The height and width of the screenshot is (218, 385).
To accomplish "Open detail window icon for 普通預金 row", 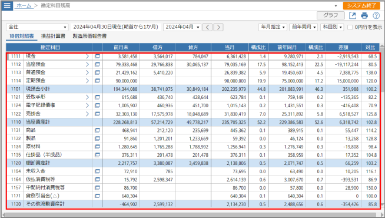I will (97, 72).
